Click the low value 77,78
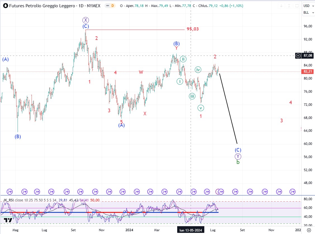 187,6
